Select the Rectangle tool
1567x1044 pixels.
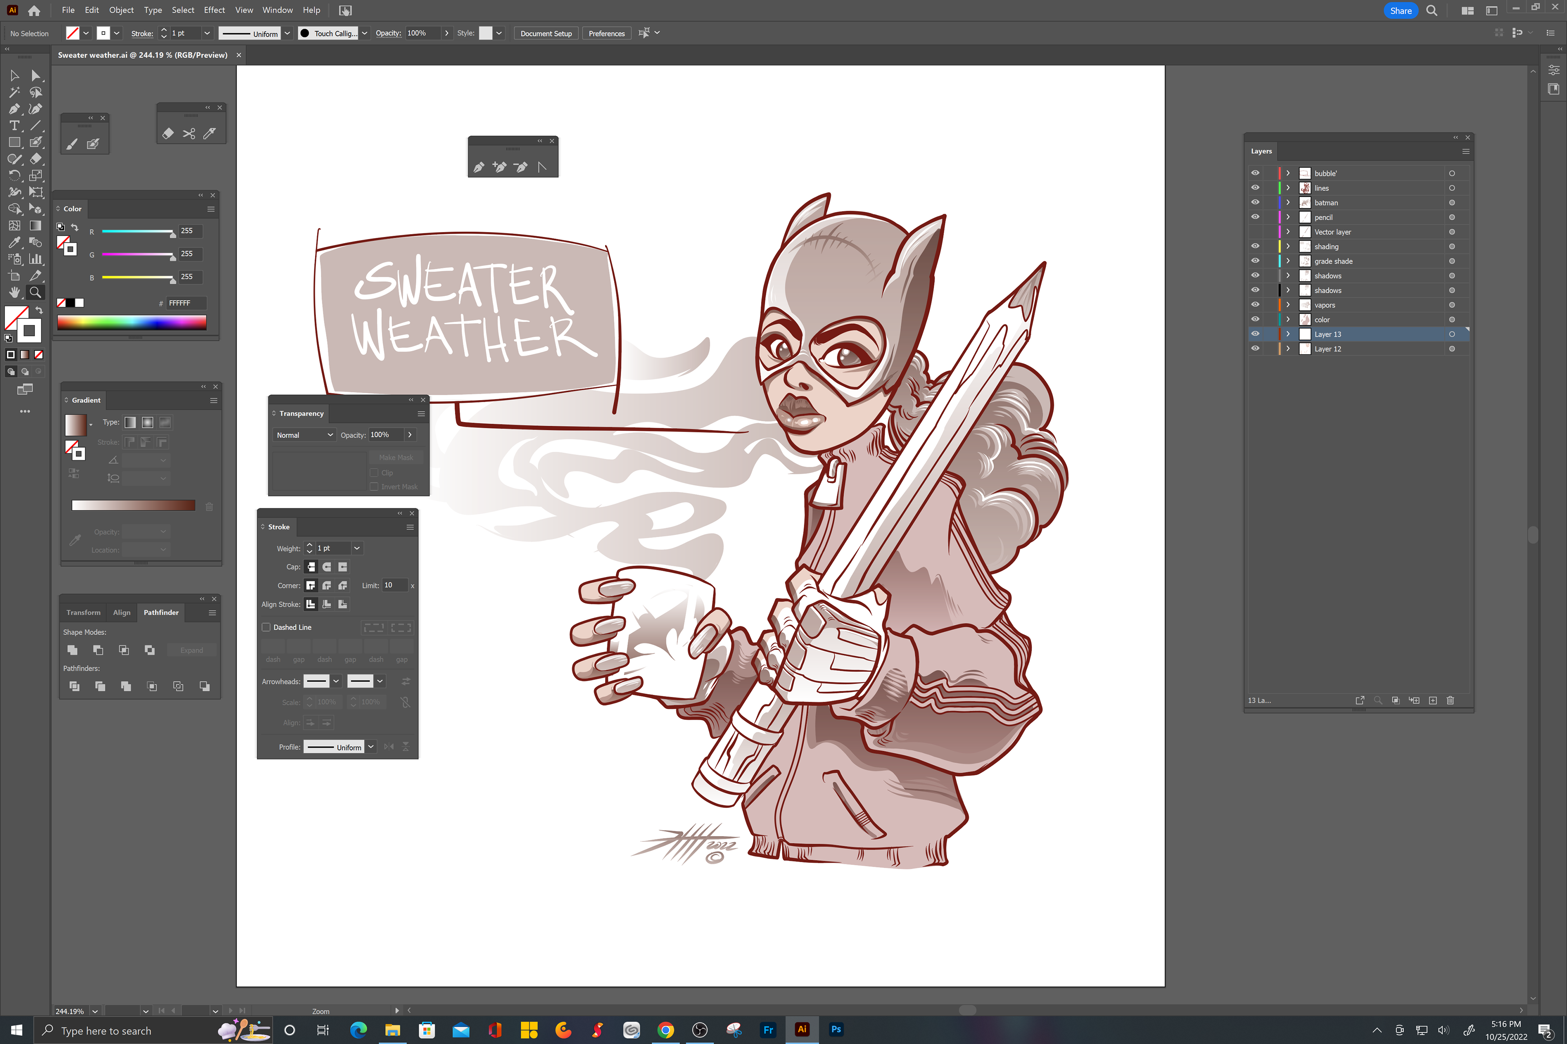(x=14, y=142)
